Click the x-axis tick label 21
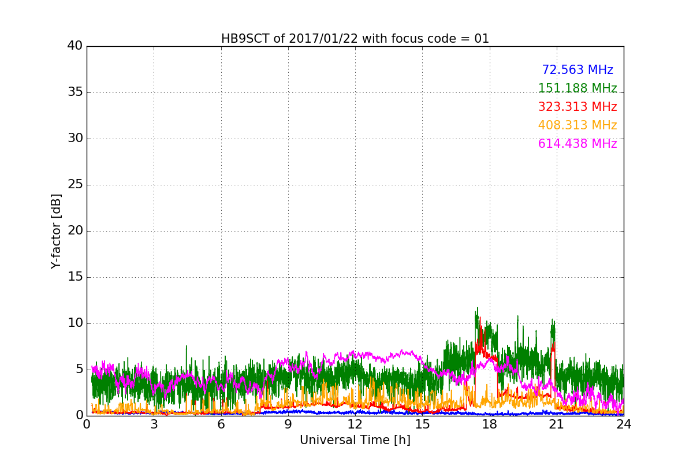Image resolution: width=693 pixels, height=462 pixels. point(557,424)
